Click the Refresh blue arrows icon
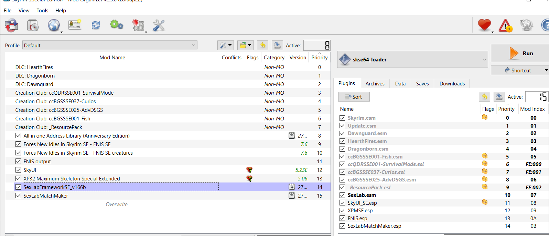This screenshot has height=236, width=549. pos(96,25)
